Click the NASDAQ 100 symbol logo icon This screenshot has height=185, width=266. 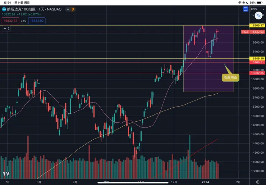click(x=4, y=9)
